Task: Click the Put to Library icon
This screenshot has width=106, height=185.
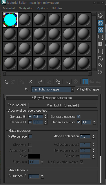Action: (x=58, y=82)
